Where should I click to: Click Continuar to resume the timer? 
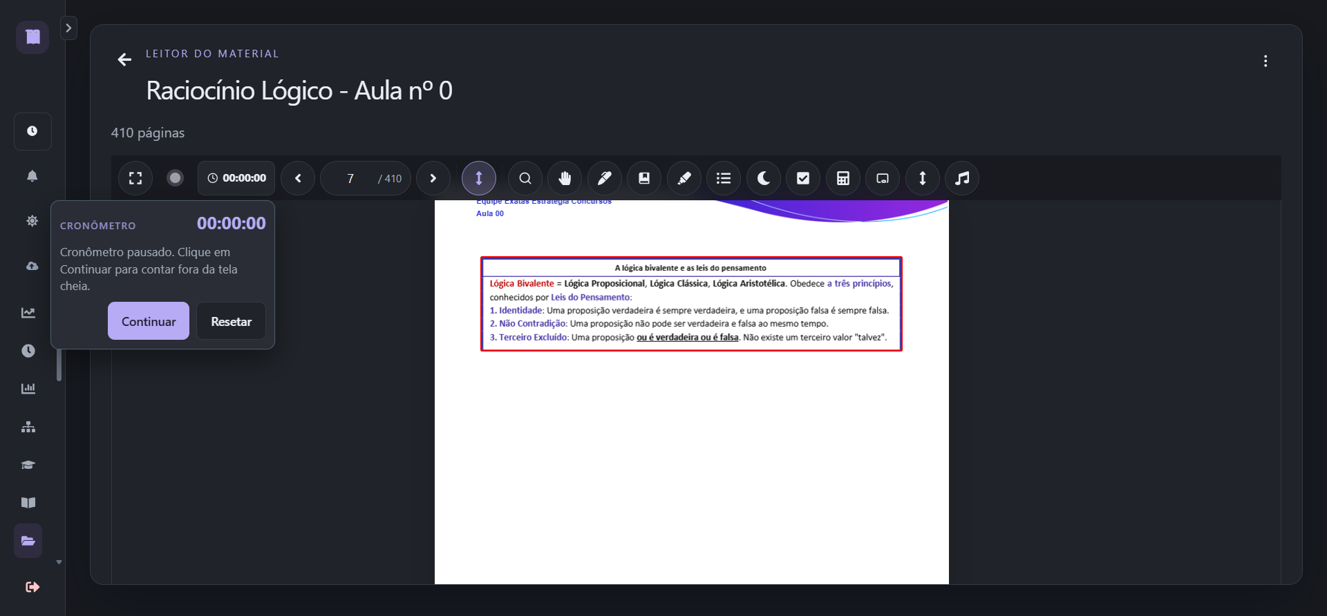(x=149, y=321)
